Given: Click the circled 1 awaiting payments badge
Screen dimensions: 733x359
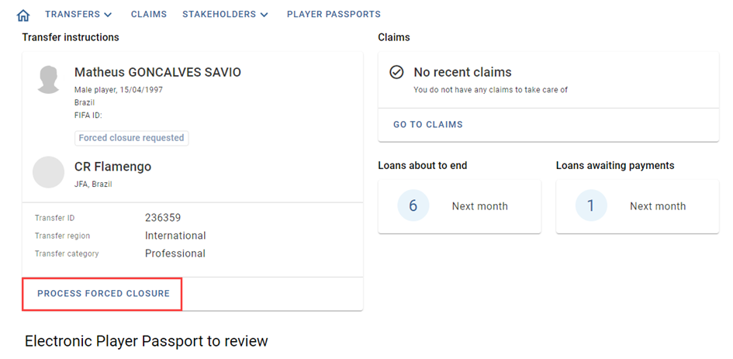Looking at the screenshot, I should click(x=591, y=205).
